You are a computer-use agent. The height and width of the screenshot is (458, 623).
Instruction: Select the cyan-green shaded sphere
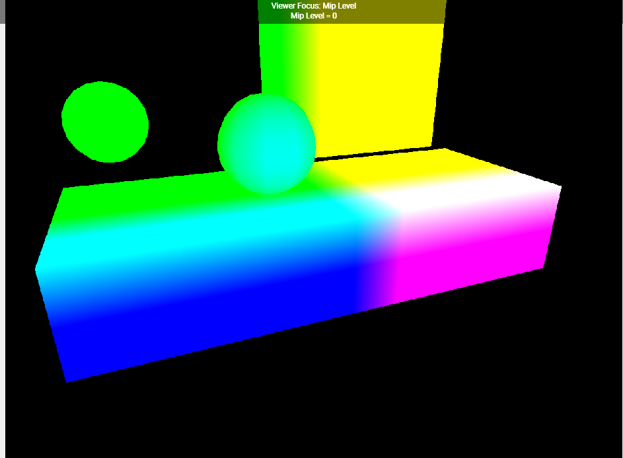pos(267,143)
